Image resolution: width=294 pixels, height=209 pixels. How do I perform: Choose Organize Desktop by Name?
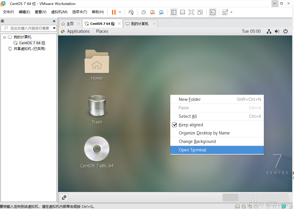[217, 133]
